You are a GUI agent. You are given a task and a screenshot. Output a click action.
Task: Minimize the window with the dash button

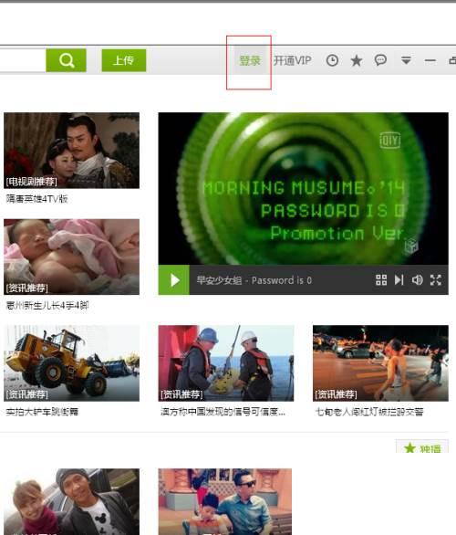(430, 61)
